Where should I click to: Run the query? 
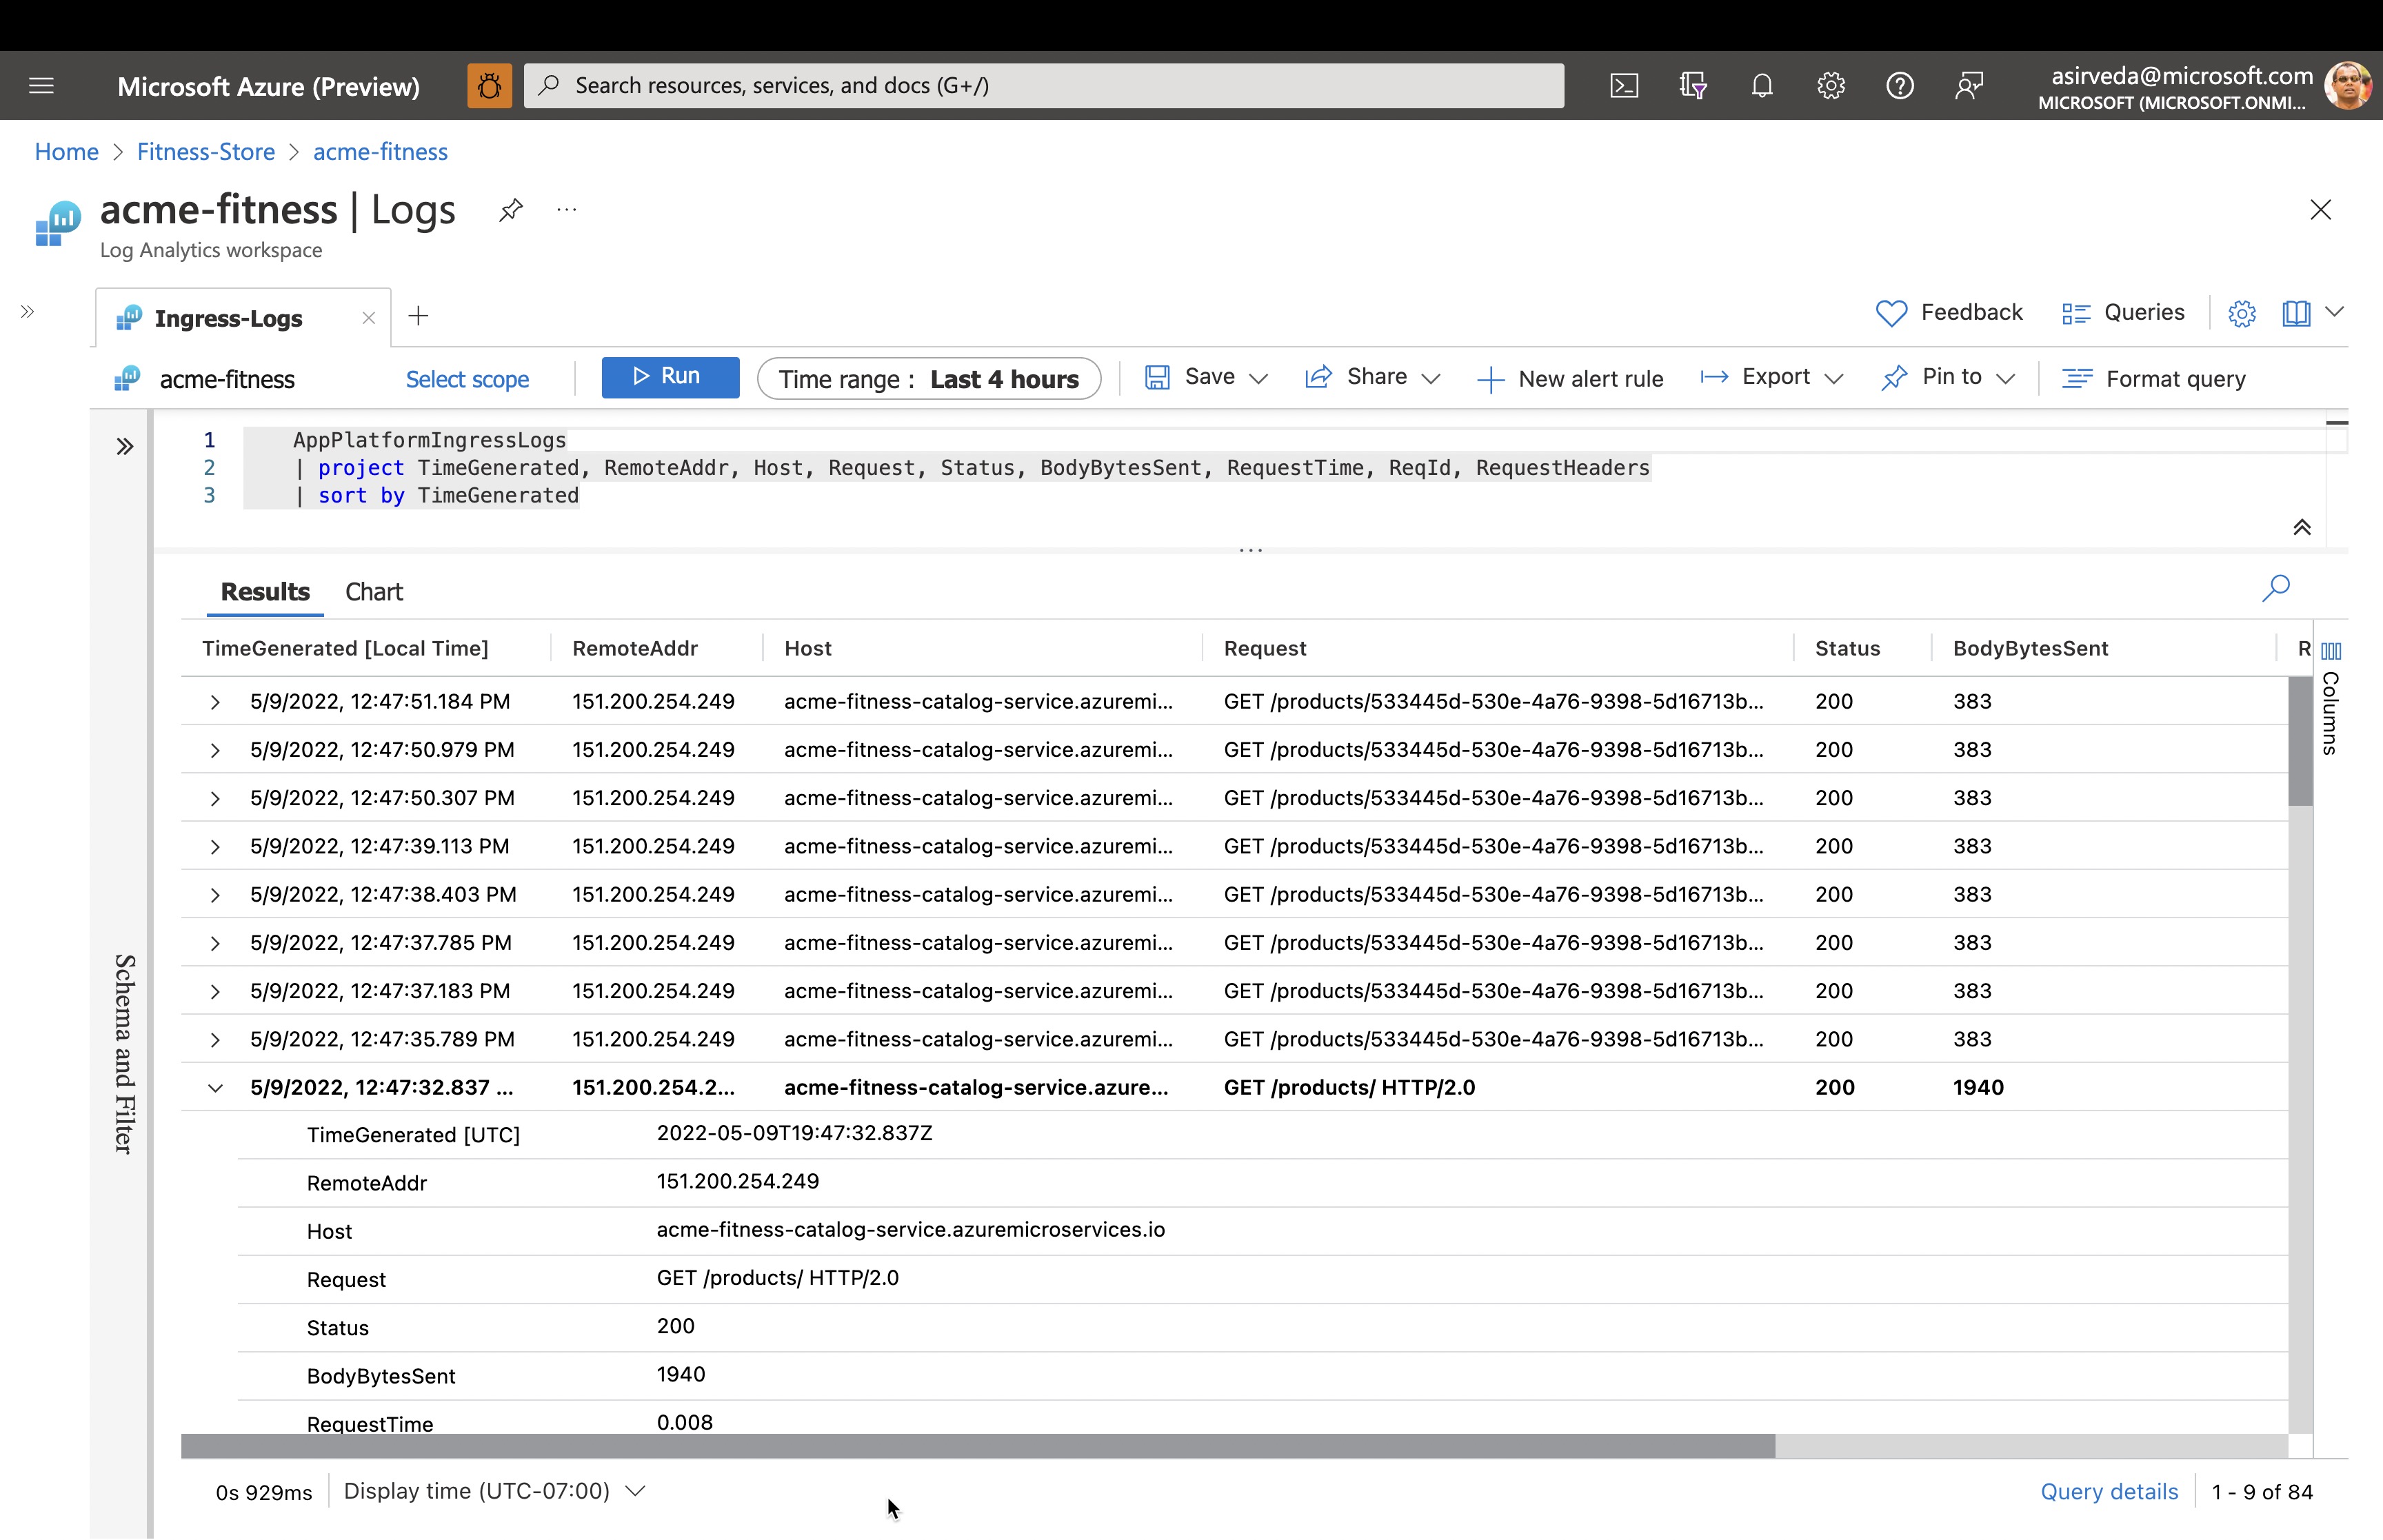[670, 378]
